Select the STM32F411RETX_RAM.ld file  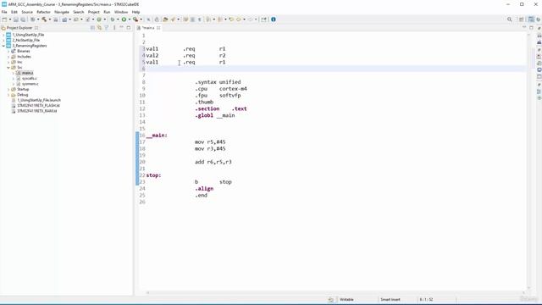coord(36,111)
